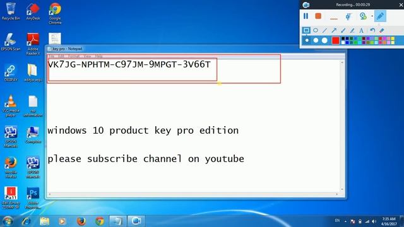The height and width of the screenshot is (227, 404).
Task: Select the ellipse drawing tool
Action: coord(316,30)
